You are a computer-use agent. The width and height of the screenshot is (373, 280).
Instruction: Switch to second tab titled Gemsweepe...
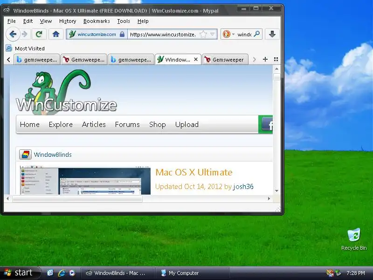pyautogui.click(x=84, y=60)
